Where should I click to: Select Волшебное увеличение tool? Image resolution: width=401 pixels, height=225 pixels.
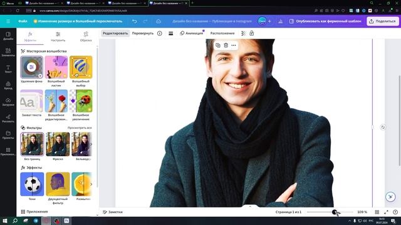[81, 101]
